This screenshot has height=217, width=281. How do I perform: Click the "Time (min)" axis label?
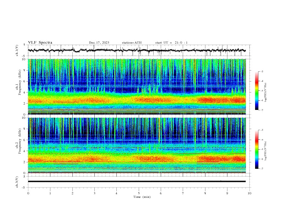[142, 197]
